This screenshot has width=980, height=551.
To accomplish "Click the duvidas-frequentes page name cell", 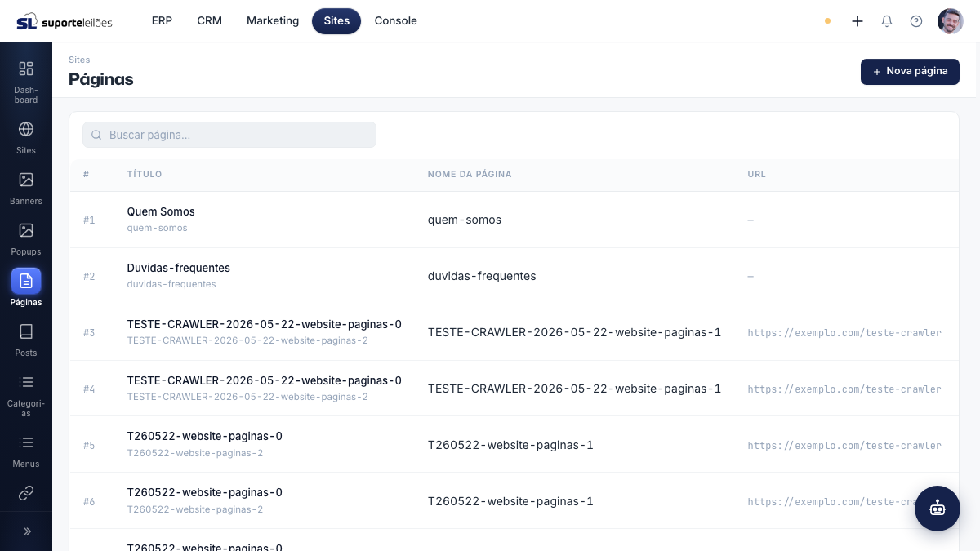I will pos(482,276).
